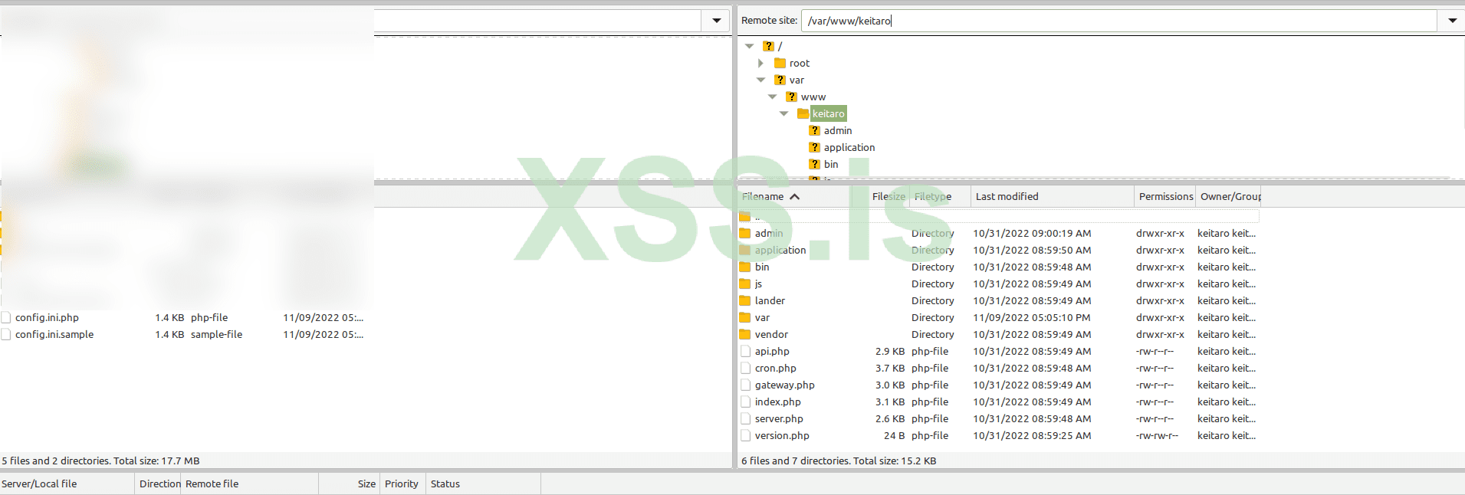The width and height of the screenshot is (1465, 495).
Task: Collapse the var tree node
Action: (761, 80)
